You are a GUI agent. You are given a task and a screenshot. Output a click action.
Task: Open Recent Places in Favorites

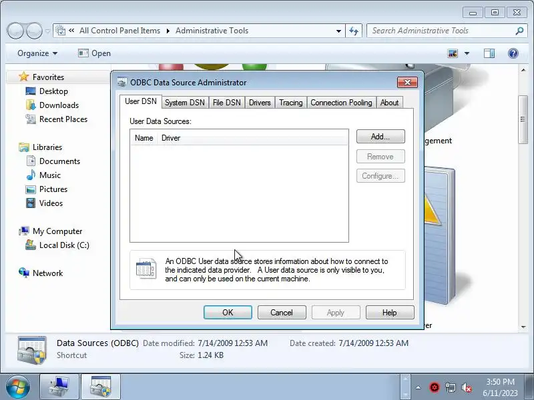(x=63, y=119)
